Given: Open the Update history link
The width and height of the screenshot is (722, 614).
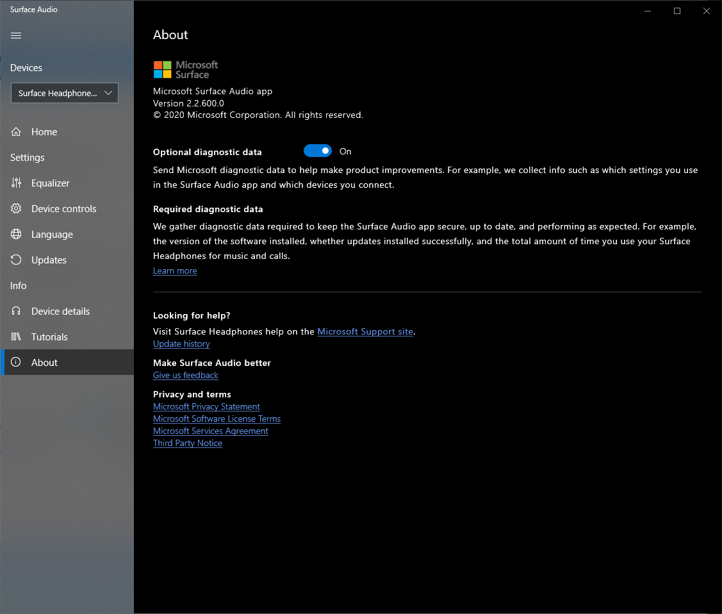Looking at the screenshot, I should point(181,344).
